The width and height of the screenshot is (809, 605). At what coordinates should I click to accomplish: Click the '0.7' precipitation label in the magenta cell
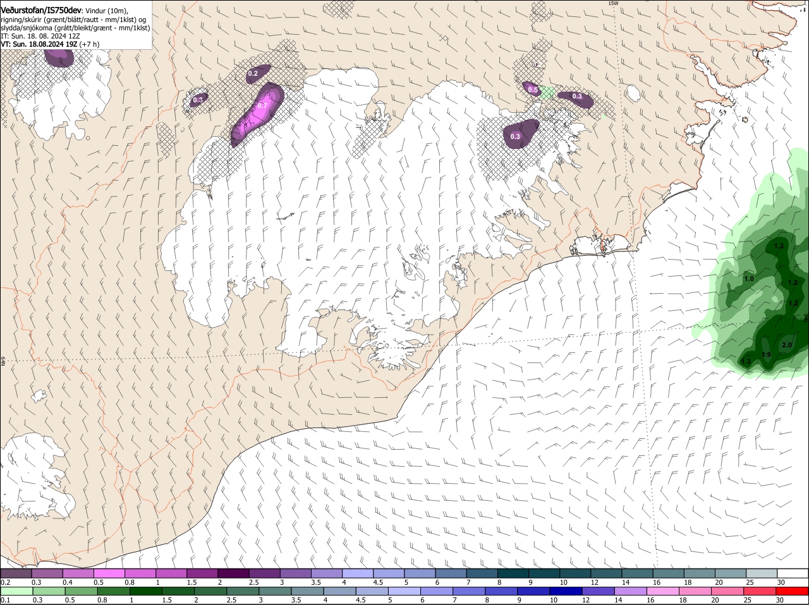pyautogui.click(x=261, y=106)
